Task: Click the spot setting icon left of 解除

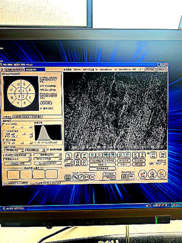Action: 124,176
